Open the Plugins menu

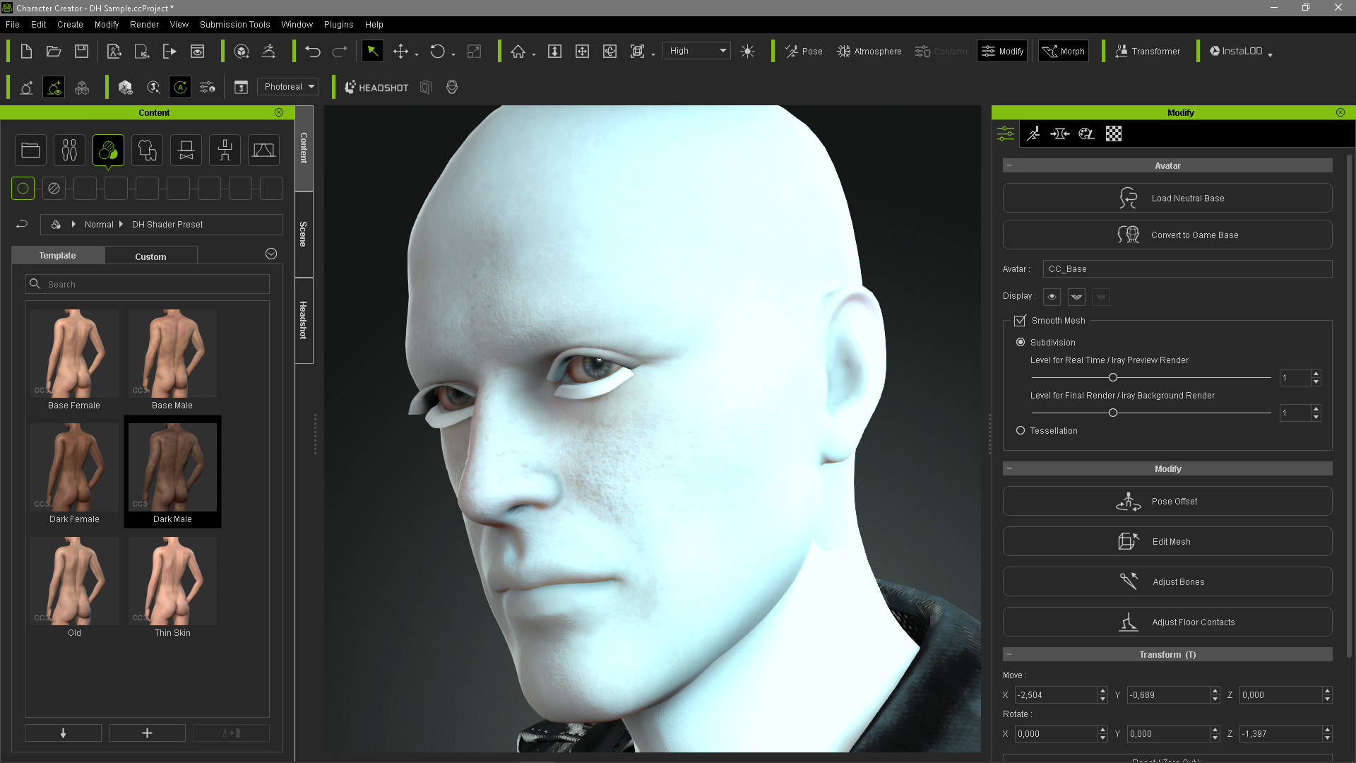tap(338, 24)
